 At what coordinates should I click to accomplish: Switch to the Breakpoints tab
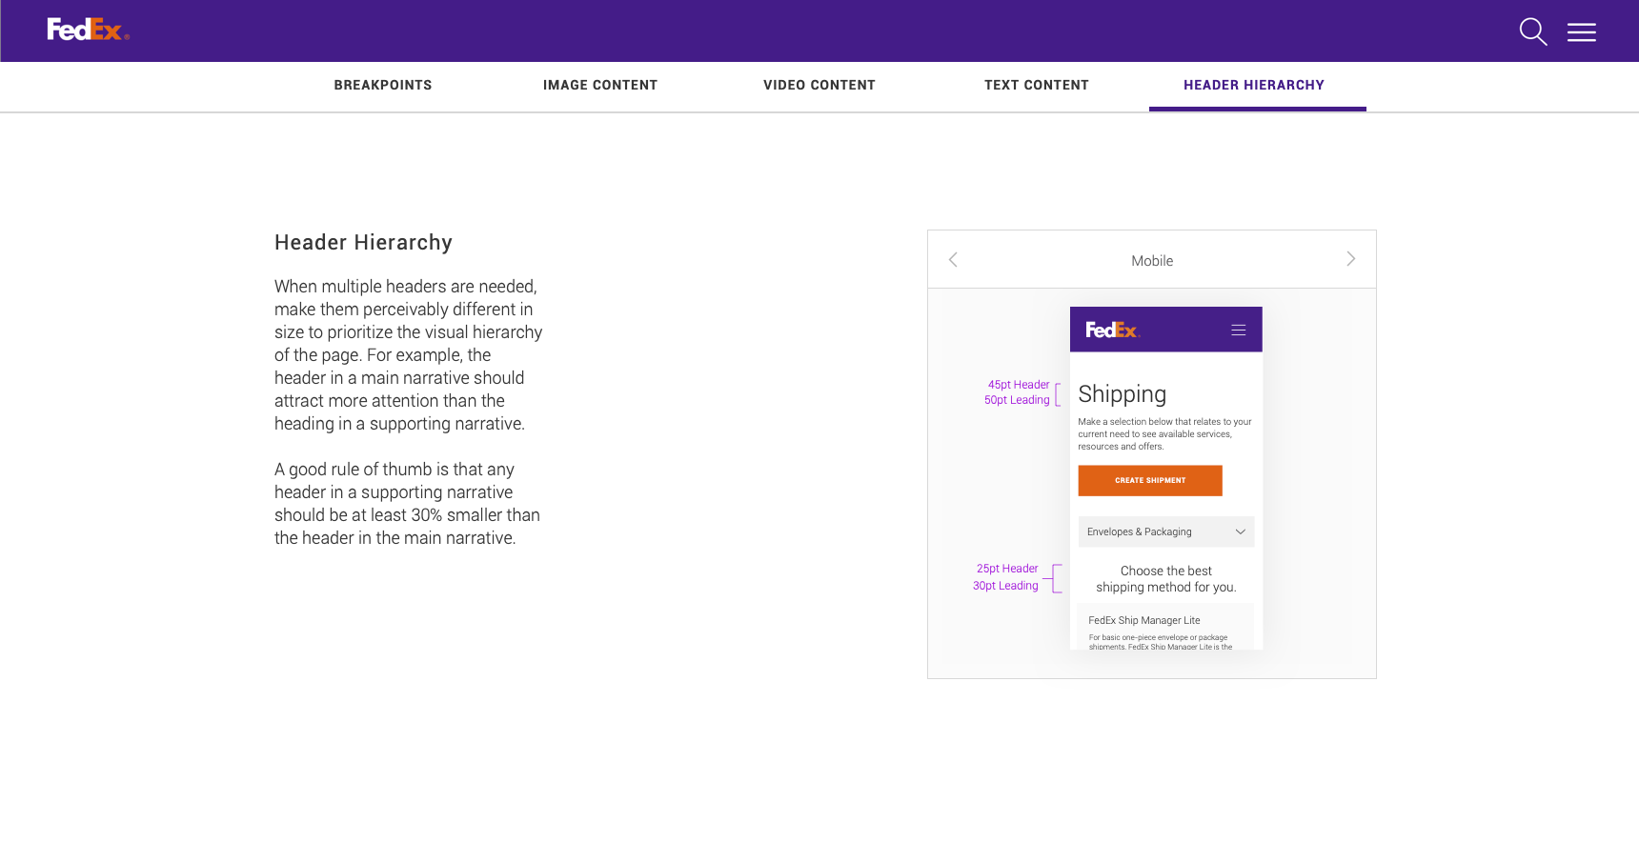(x=382, y=86)
